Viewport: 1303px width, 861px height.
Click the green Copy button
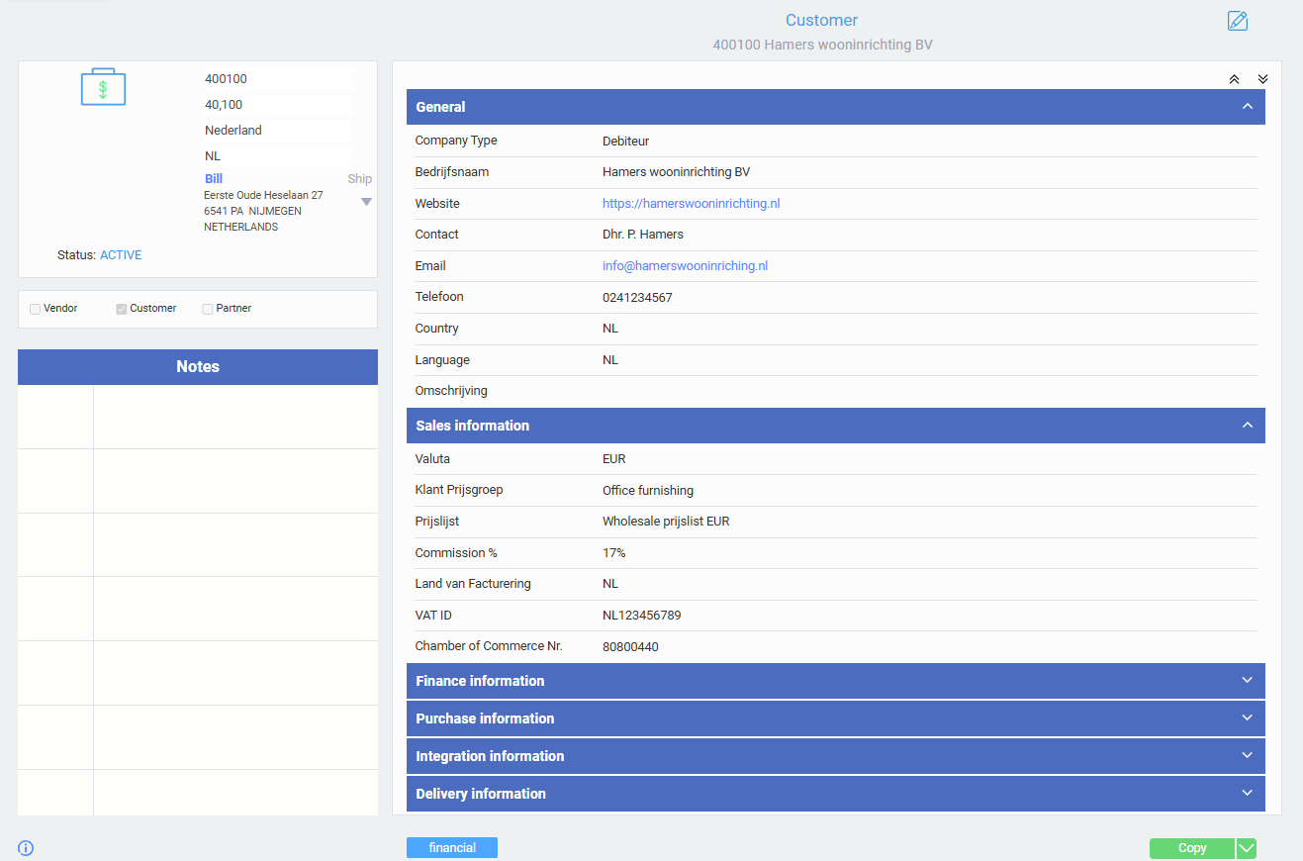pos(1192,848)
